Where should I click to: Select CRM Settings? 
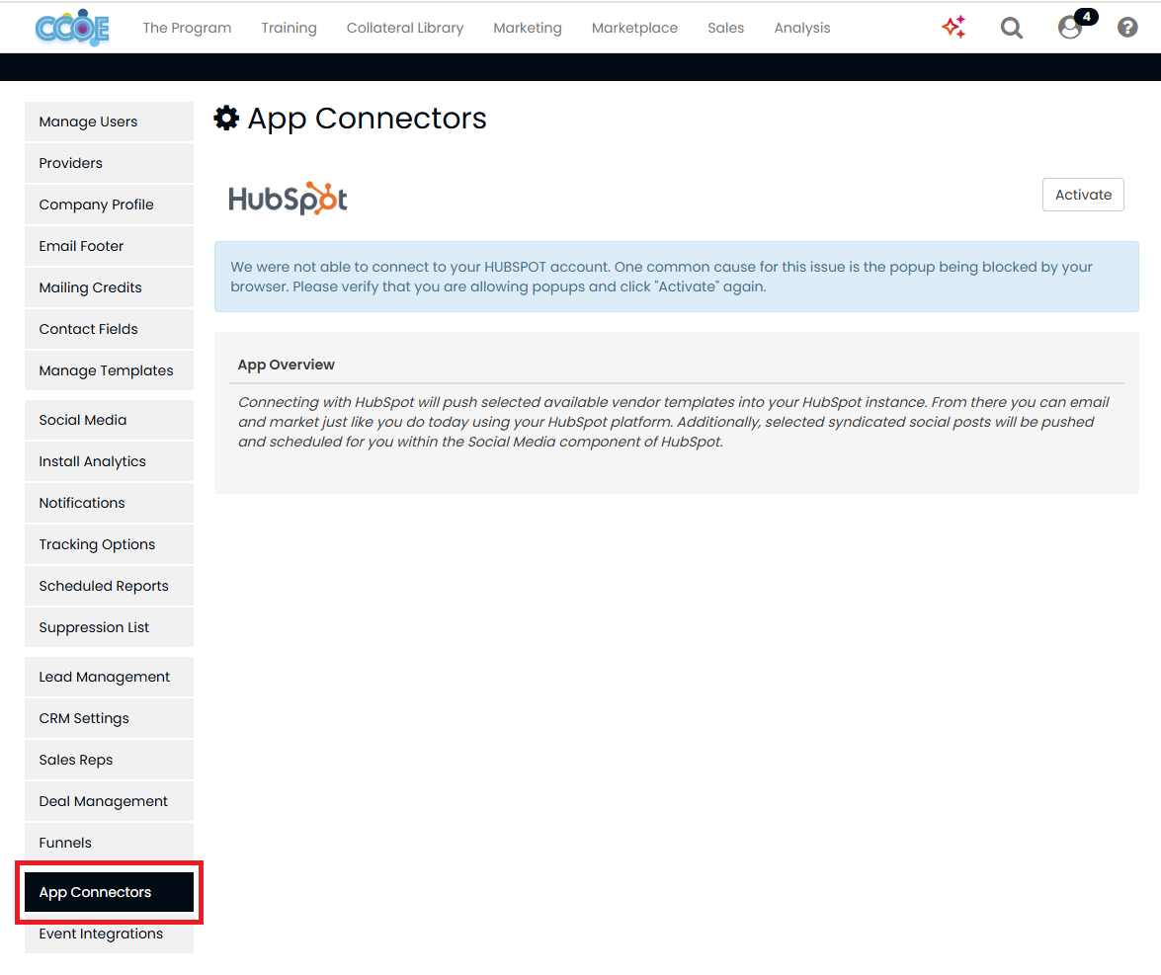pyautogui.click(x=109, y=718)
